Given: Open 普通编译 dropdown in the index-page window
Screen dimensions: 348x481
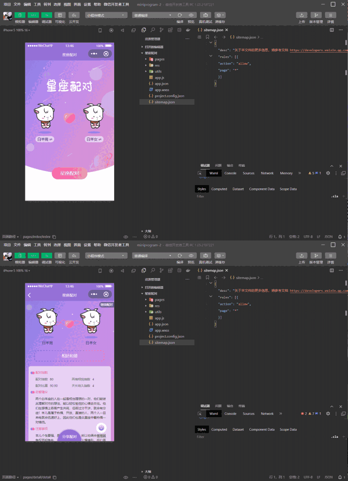Looking at the screenshot, I should point(153,15).
